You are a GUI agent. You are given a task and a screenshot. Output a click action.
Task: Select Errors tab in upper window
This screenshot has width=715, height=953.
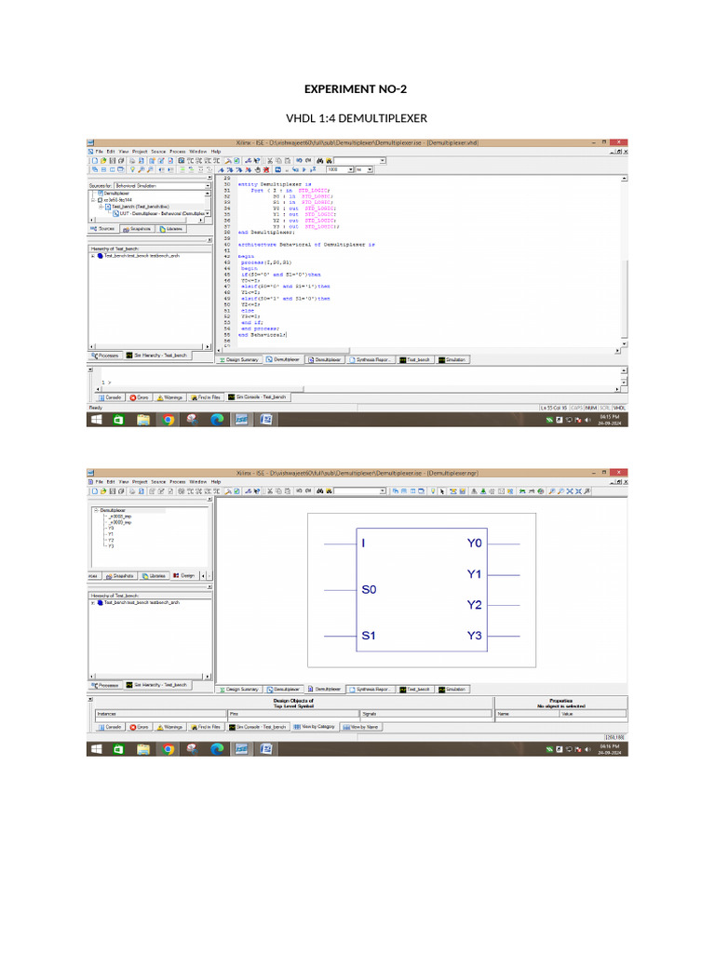click(x=140, y=397)
